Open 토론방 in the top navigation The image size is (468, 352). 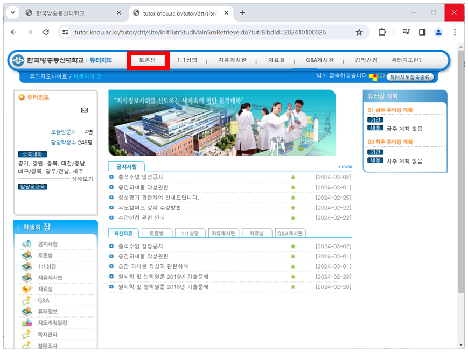(148, 60)
